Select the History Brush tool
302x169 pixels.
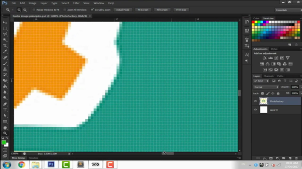5,75
